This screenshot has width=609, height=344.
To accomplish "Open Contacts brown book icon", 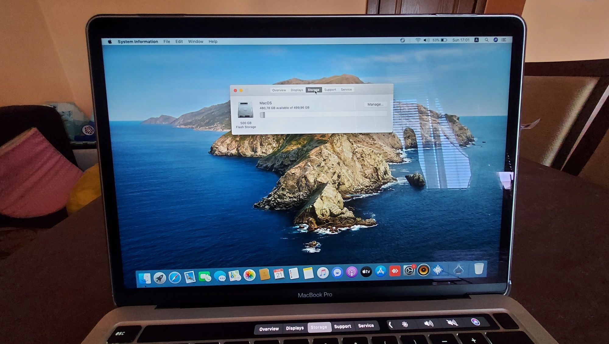I will (x=264, y=274).
